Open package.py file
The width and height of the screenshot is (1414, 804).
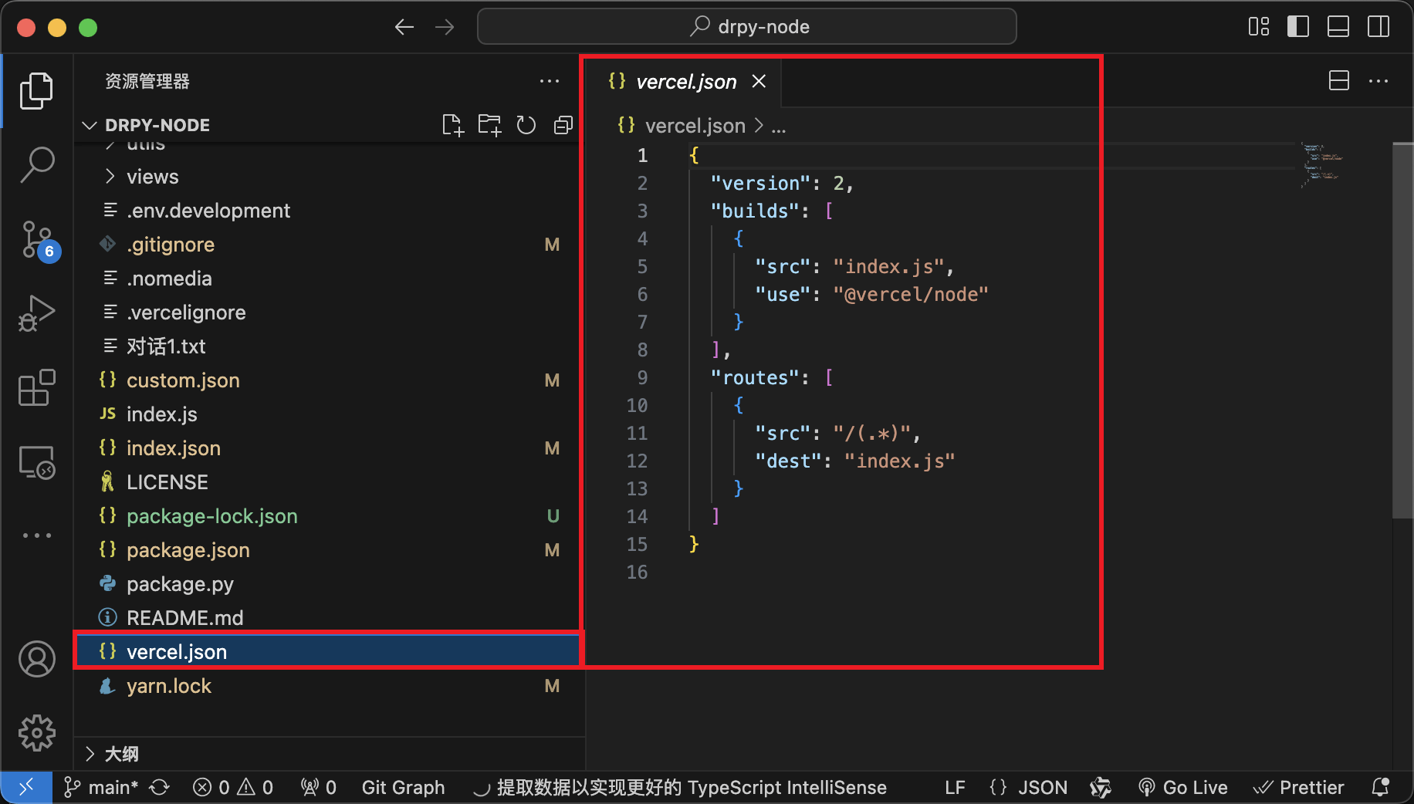(x=330, y=584)
